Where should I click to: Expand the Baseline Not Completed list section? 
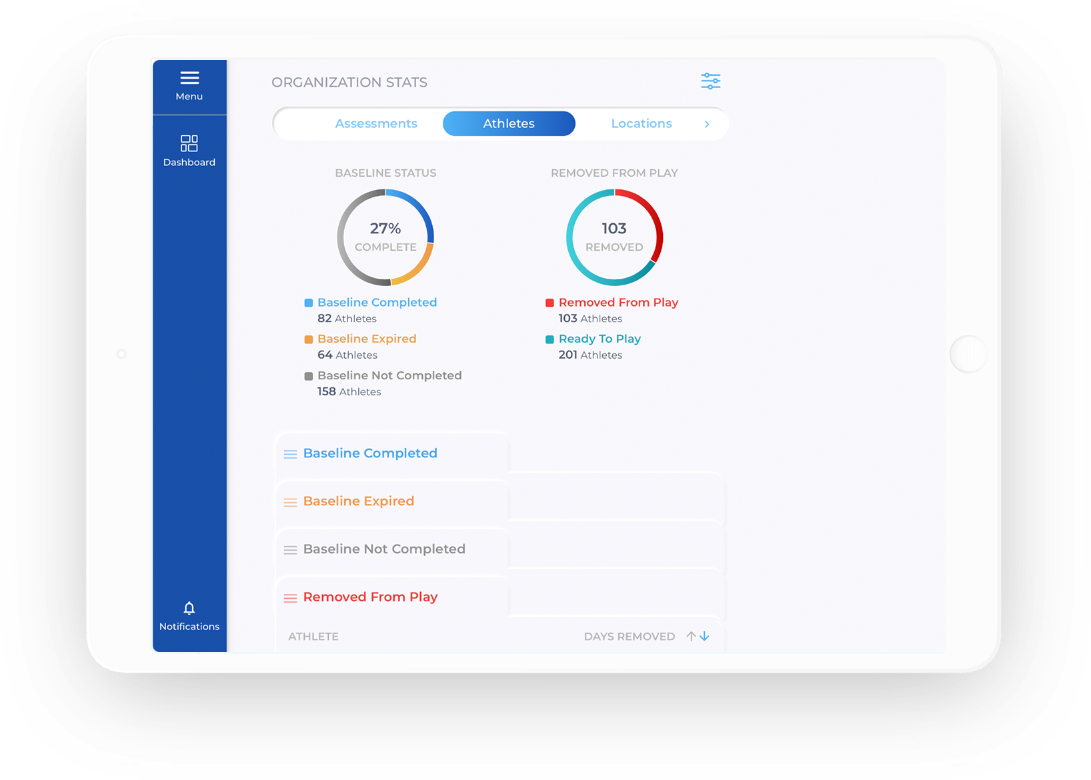[x=392, y=549]
